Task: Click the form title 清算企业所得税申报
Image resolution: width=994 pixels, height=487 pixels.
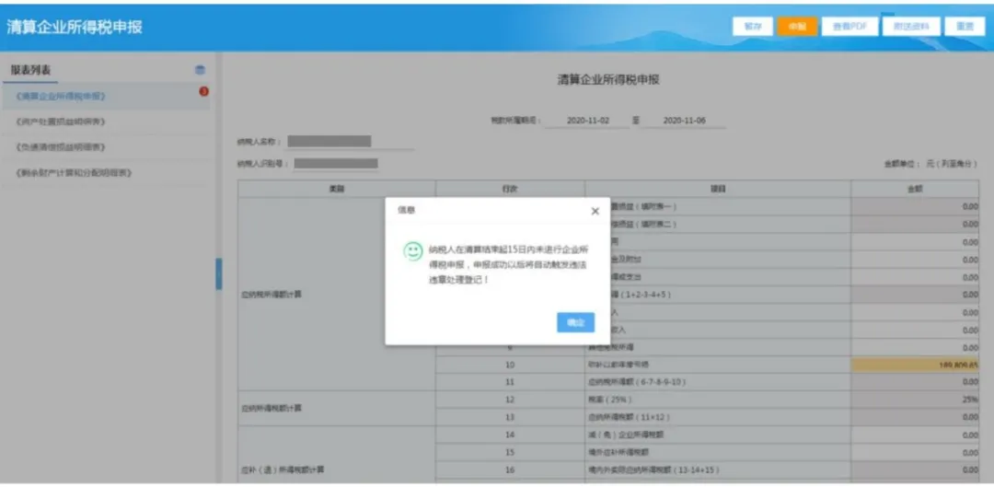Action: point(608,80)
